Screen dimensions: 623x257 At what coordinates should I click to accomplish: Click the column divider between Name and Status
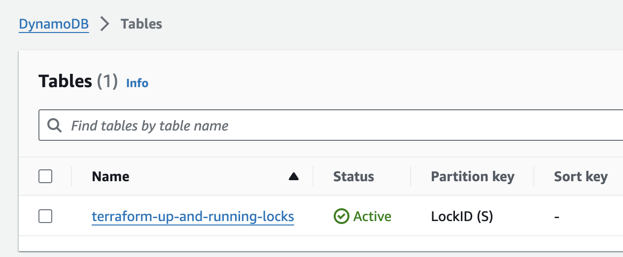coord(313,177)
